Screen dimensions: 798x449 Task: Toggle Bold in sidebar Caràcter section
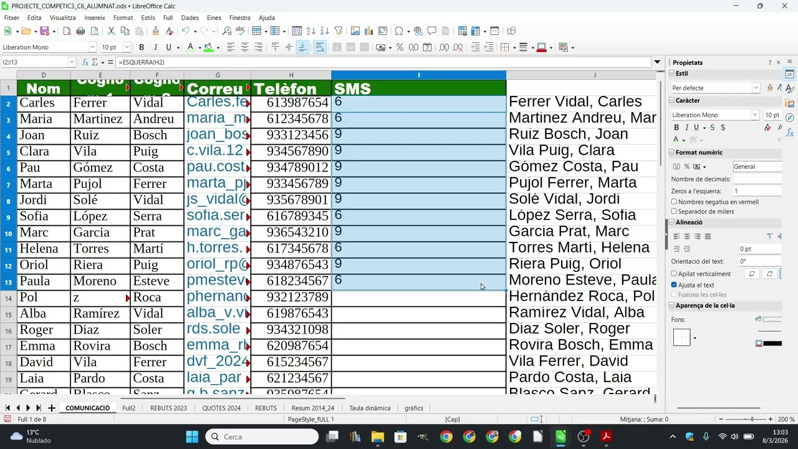click(676, 127)
